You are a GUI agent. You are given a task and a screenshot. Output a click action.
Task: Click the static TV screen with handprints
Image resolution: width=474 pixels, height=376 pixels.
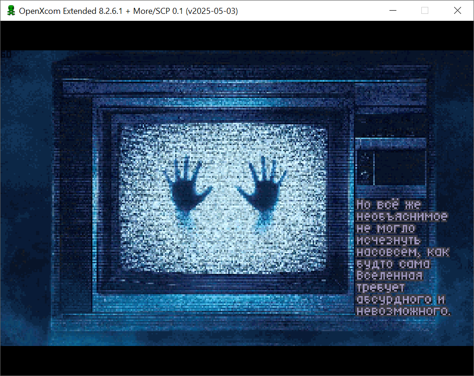pos(224,199)
